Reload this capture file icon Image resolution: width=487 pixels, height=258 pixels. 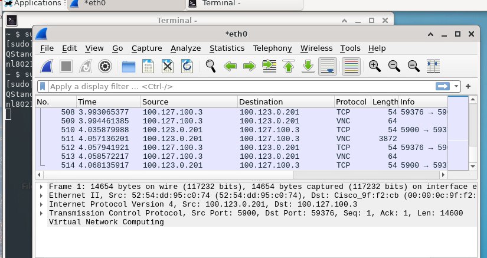click(187, 66)
